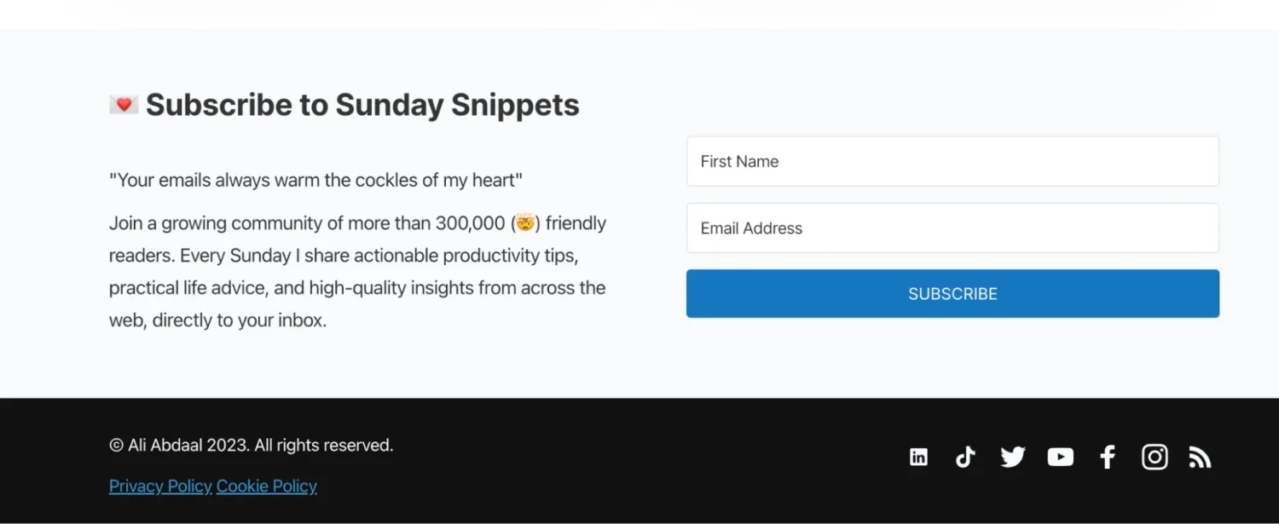Viewport: 1279px width, 524px height.
Task: Follow the Cookie Policy link
Action: click(267, 487)
